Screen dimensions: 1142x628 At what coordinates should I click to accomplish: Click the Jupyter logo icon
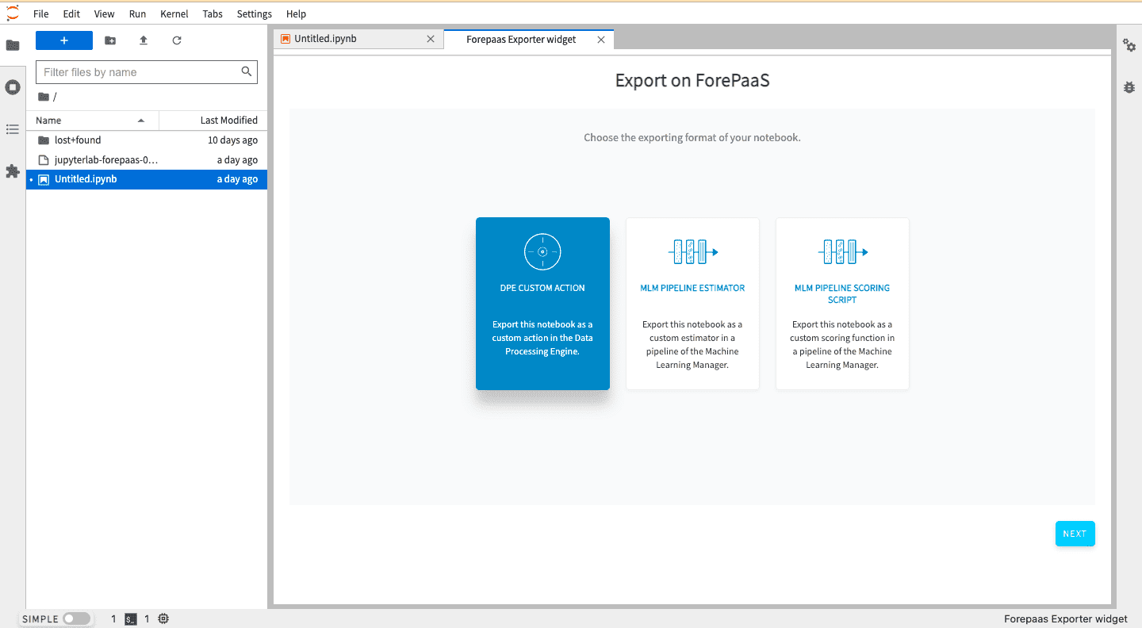point(13,13)
